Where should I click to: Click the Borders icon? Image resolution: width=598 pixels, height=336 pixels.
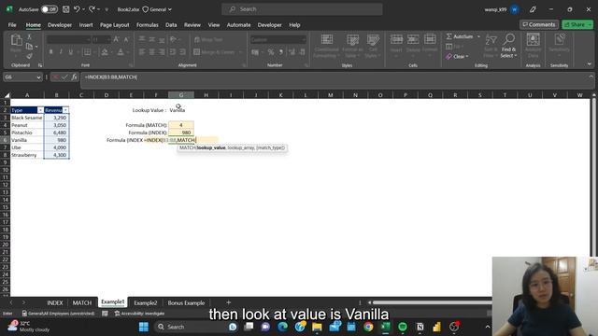tap(87, 52)
